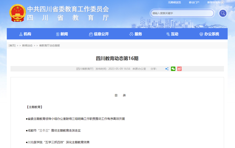The width and height of the screenshot is (235, 148).
Task: Open 新媒体矩阵 new media link
Action: coord(214,2)
